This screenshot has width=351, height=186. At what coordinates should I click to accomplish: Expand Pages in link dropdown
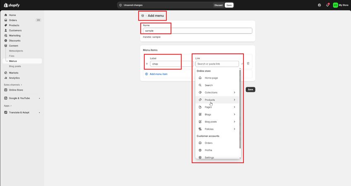click(x=217, y=107)
